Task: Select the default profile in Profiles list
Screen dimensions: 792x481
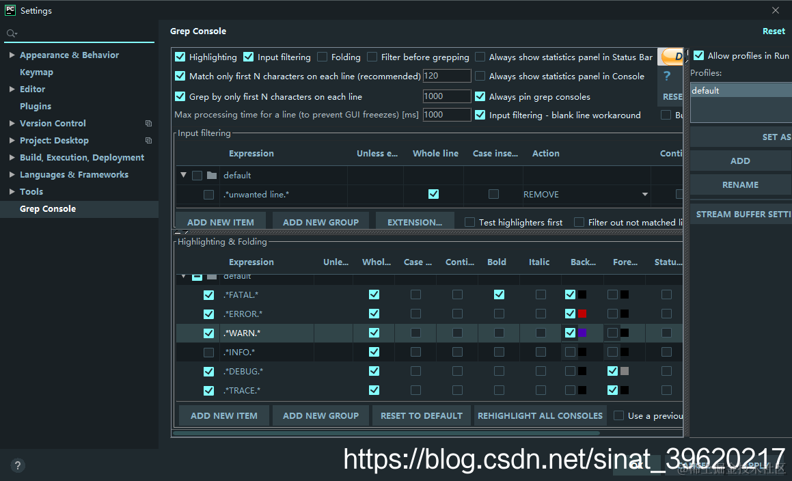Action: coord(741,90)
